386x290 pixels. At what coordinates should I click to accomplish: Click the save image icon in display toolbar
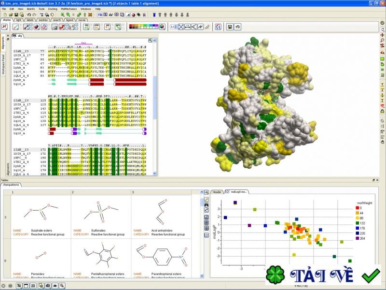[230, 27]
